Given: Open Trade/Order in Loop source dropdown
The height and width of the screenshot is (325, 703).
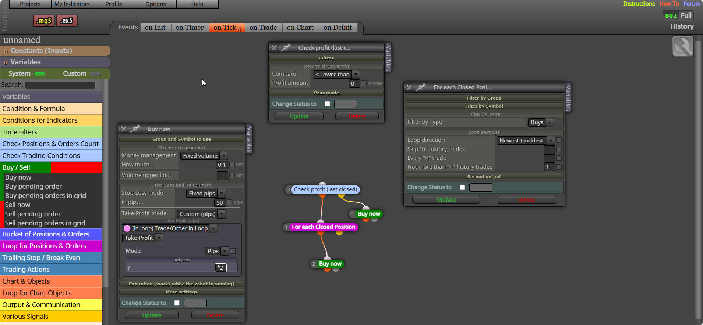Looking at the screenshot, I should pos(170,228).
